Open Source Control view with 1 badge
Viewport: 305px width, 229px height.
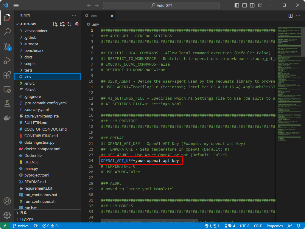[x=7, y=46]
